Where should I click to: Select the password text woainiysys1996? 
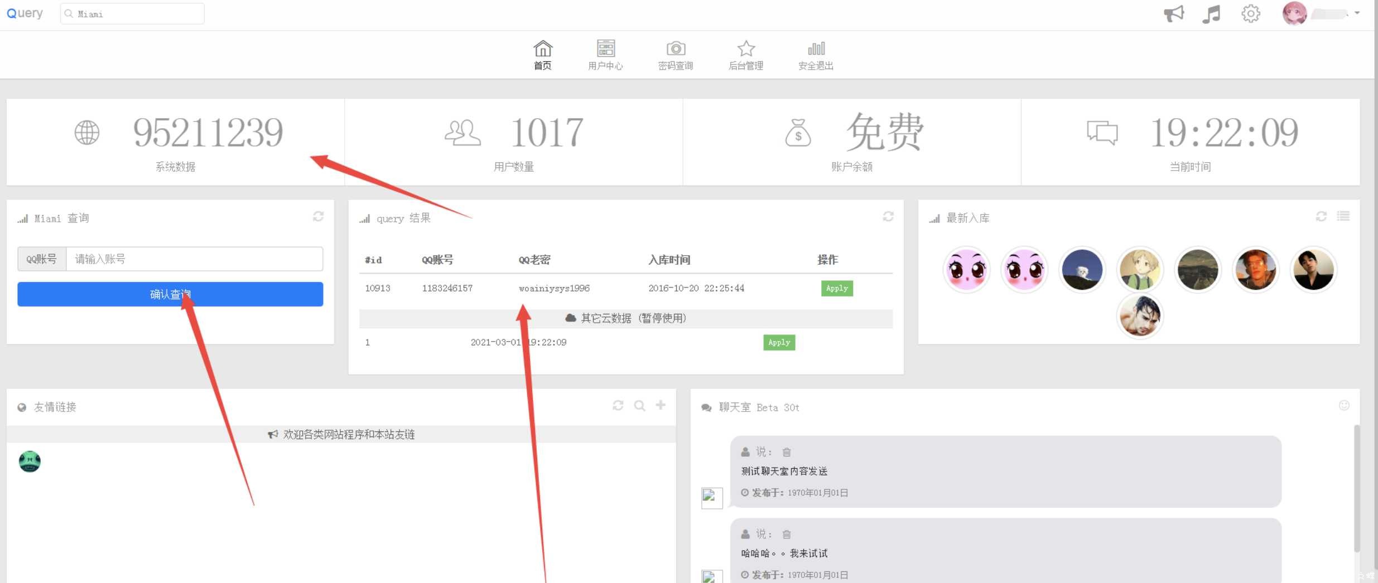554,288
